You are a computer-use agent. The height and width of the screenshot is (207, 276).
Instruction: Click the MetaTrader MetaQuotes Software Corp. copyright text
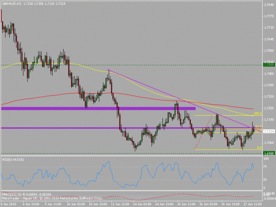click(x=52, y=198)
